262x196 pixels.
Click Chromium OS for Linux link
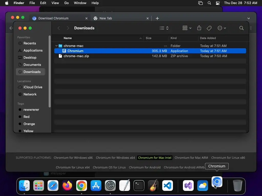109,167
